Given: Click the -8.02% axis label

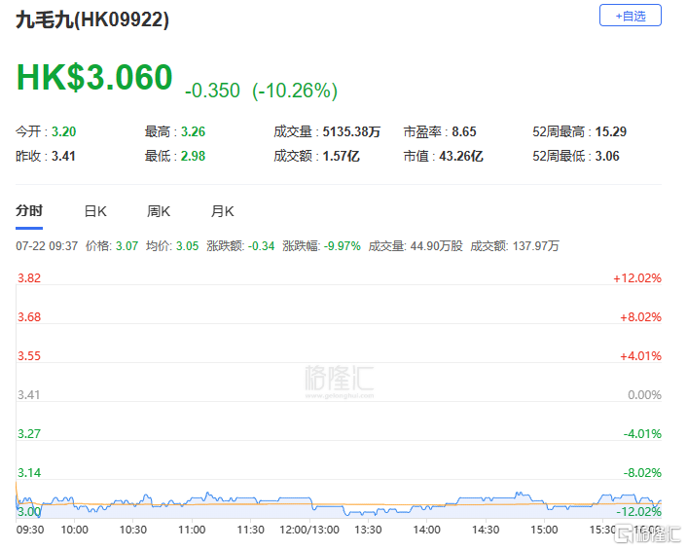Looking at the screenshot, I should (642, 473).
